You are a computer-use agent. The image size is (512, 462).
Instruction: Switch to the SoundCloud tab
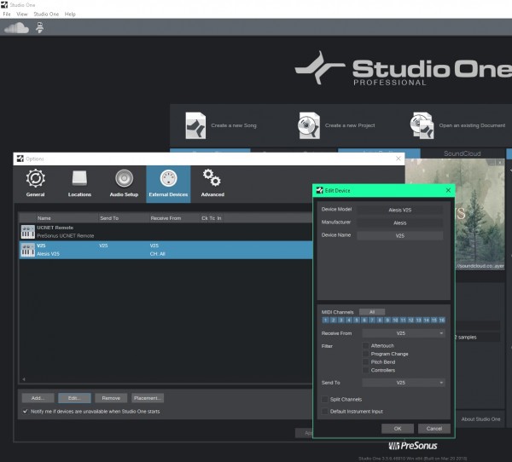point(463,153)
